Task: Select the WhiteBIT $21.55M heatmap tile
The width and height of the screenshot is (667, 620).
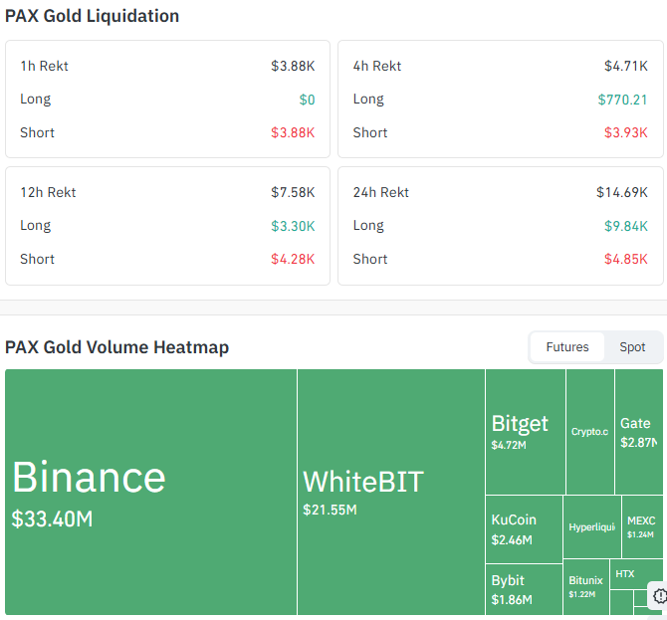Action: point(391,492)
